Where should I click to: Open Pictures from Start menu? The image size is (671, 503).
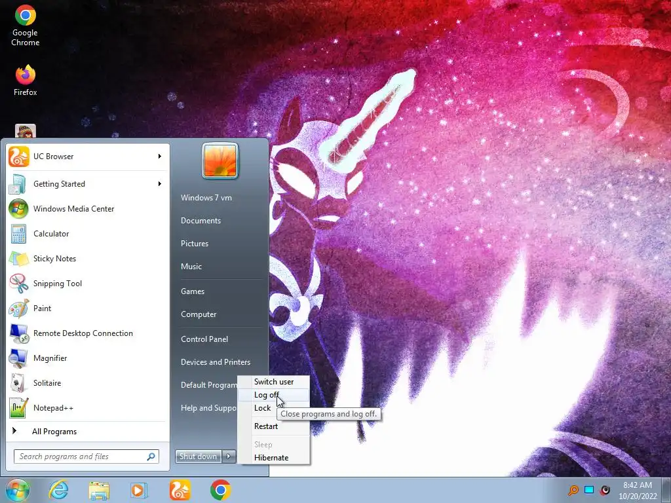[x=195, y=244]
